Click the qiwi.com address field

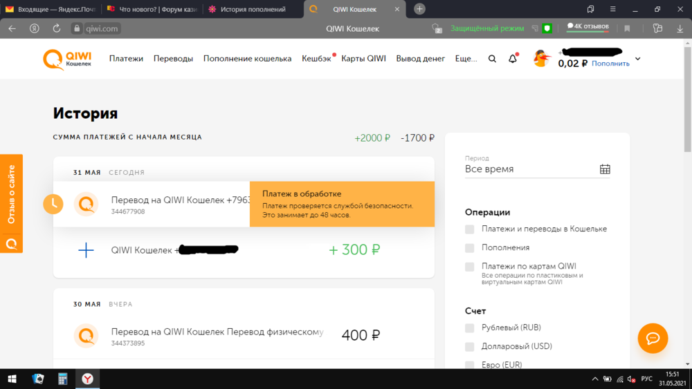coord(102,28)
